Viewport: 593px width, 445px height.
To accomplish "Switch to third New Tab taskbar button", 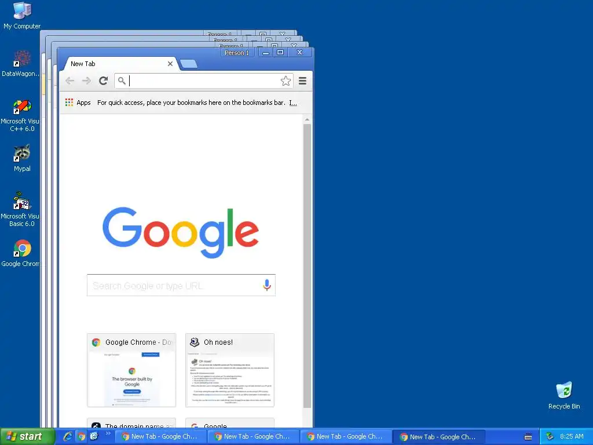I will [x=345, y=436].
